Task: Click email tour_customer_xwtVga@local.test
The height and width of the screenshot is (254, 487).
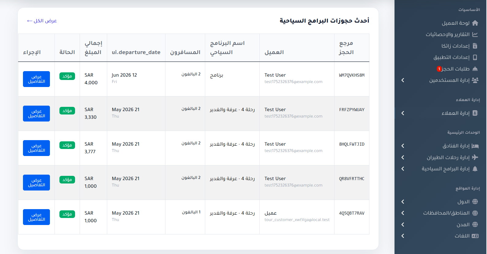Action: coord(297,220)
